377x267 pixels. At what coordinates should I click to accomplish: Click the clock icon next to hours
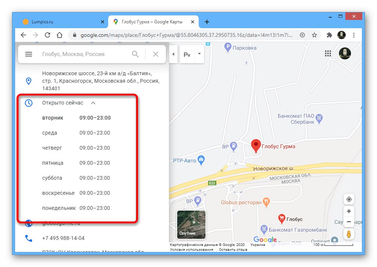pos(29,103)
